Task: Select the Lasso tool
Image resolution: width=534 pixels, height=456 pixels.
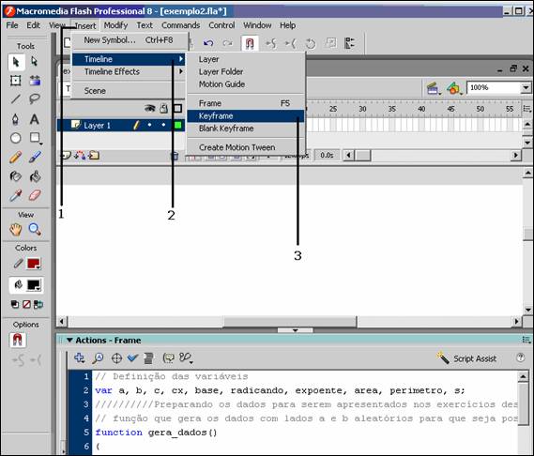Action: tap(35, 99)
